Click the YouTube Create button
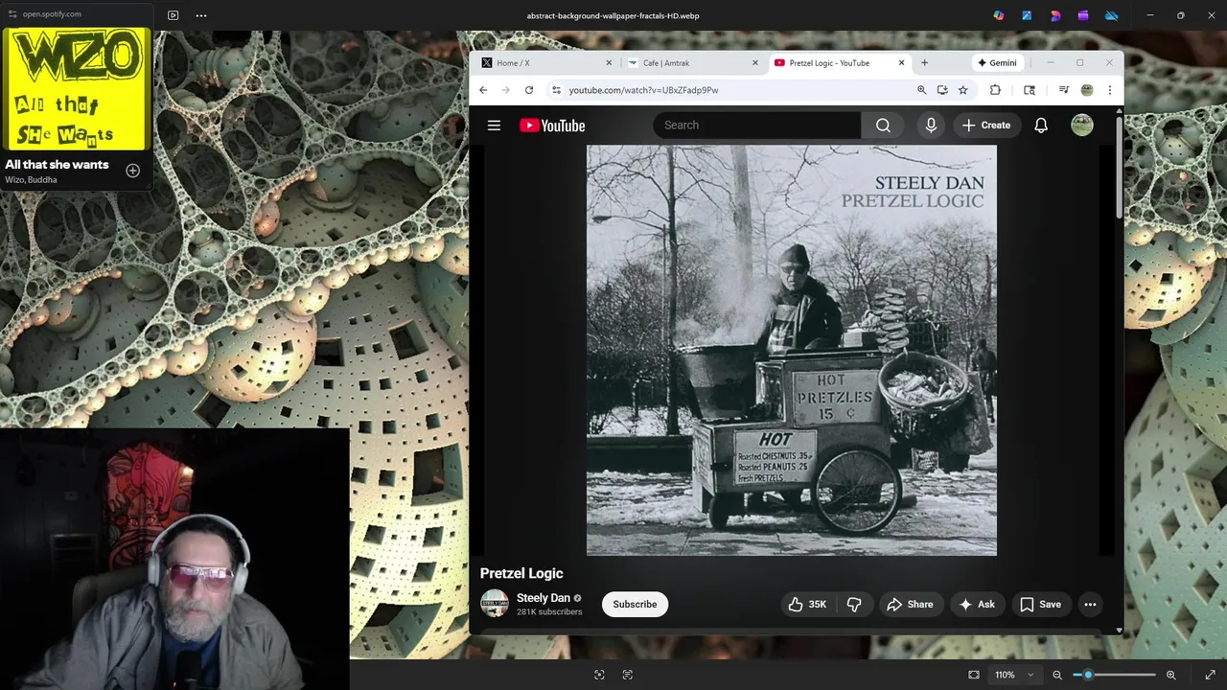This screenshot has height=690, width=1227. click(986, 126)
